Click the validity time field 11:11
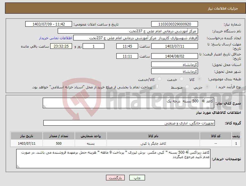 [x=127, y=56]
